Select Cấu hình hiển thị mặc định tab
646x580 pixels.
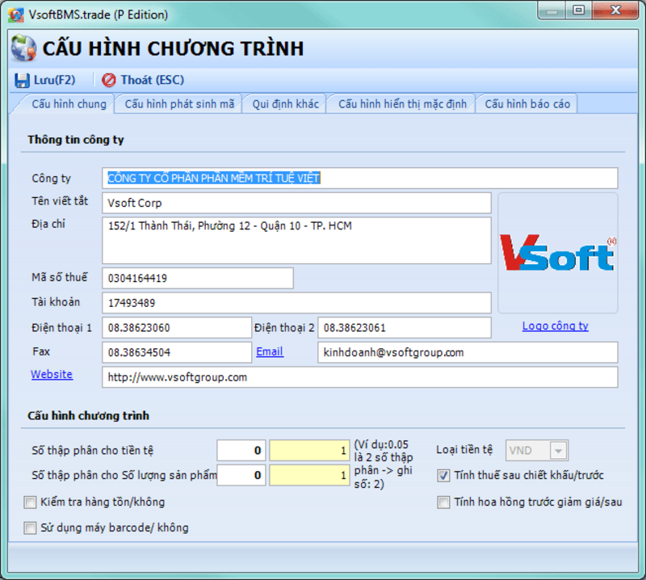pyautogui.click(x=402, y=104)
